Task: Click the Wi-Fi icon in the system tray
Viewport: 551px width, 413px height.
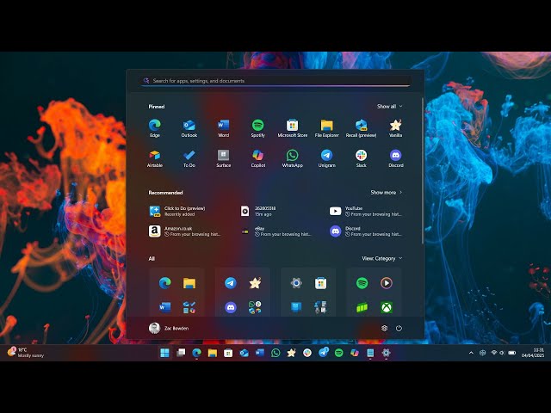Action: coord(493,353)
